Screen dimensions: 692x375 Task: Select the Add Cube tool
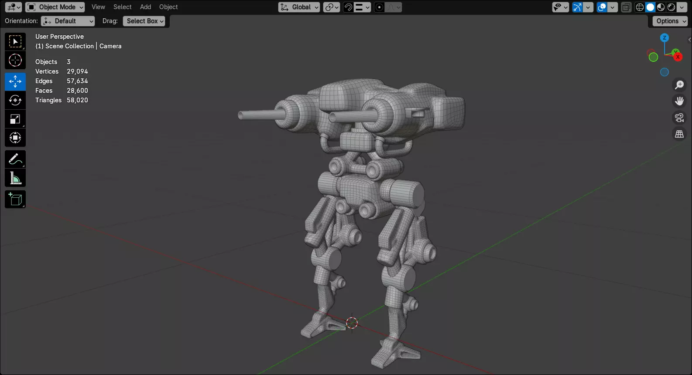(x=15, y=199)
